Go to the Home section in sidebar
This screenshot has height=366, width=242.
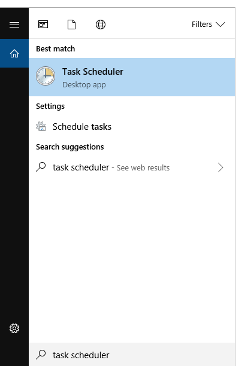pos(14,53)
